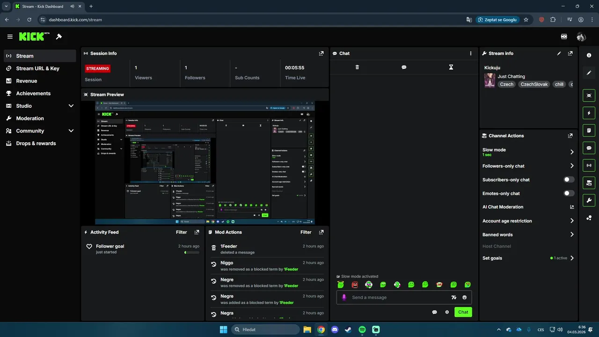Select Stream in left sidebar

[40, 56]
